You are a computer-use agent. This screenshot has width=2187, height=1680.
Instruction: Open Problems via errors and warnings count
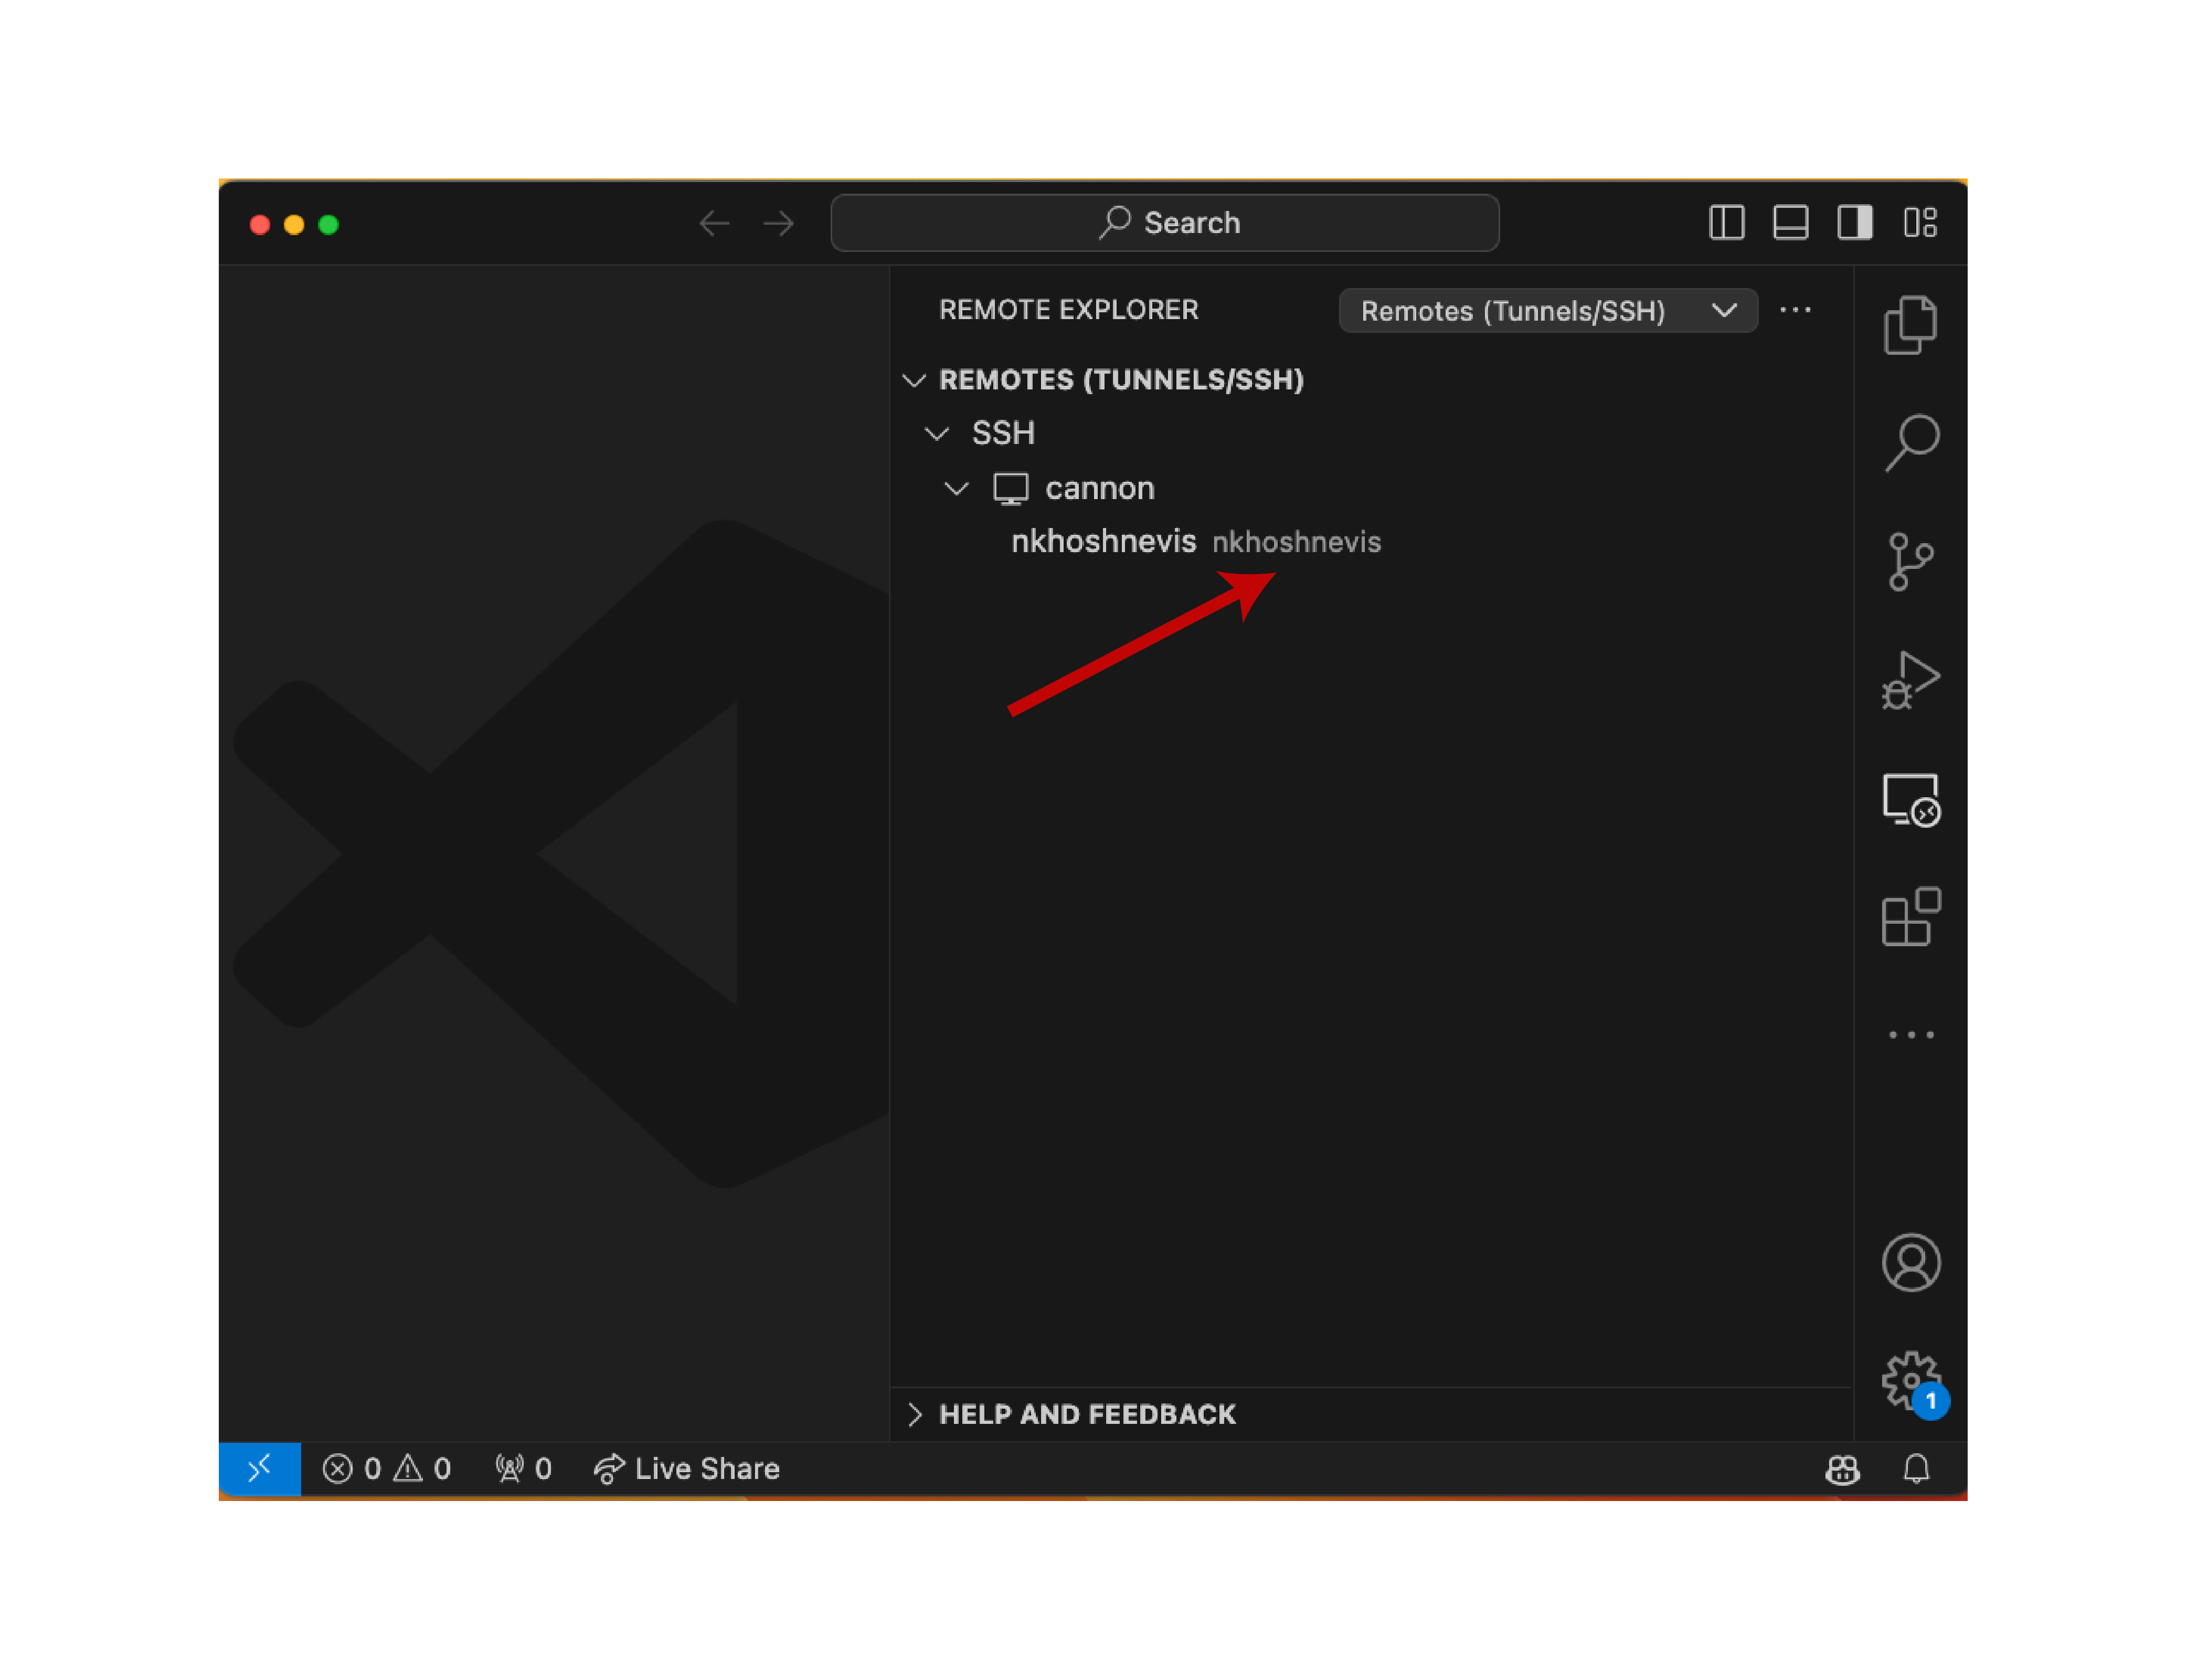point(387,1468)
